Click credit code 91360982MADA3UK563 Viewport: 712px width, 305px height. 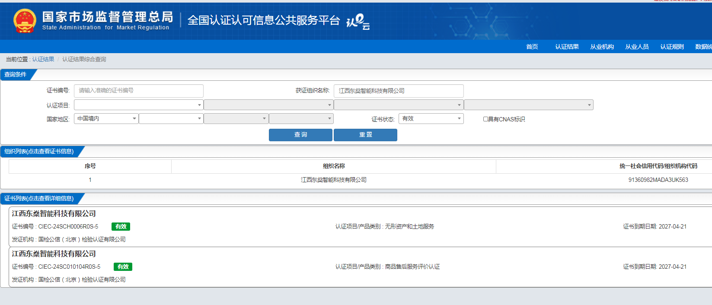click(658, 180)
